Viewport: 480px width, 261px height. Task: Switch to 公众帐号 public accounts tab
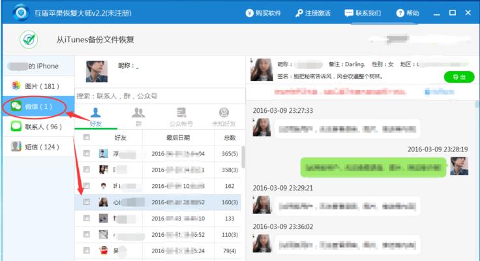pos(181,117)
